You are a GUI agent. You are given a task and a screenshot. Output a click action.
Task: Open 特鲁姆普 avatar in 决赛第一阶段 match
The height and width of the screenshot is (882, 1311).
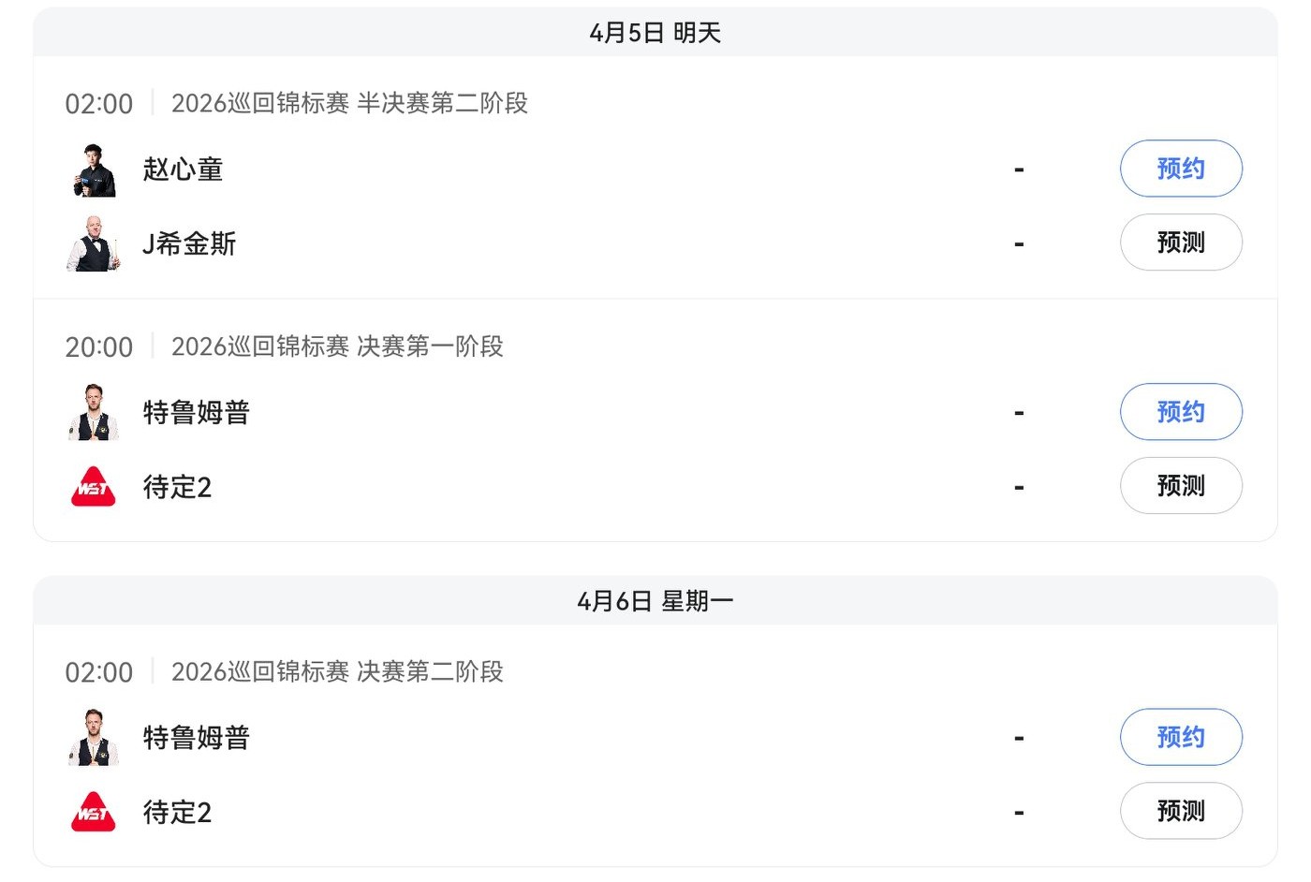(x=94, y=412)
